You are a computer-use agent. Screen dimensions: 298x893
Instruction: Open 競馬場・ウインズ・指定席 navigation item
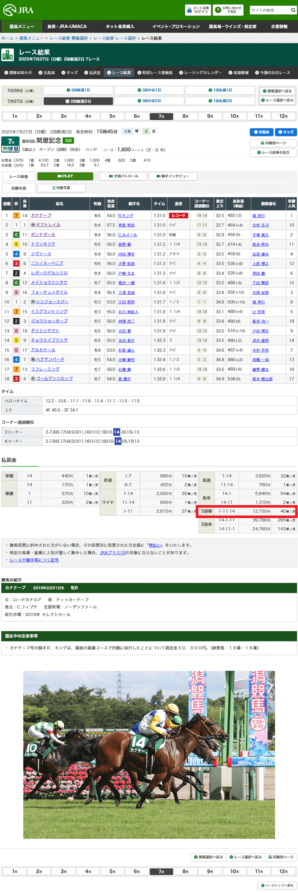coord(232,26)
